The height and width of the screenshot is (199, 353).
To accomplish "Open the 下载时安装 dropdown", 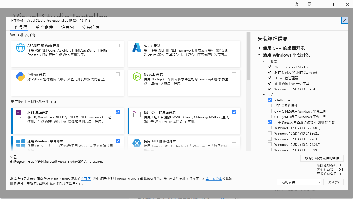I will (x=299, y=182).
